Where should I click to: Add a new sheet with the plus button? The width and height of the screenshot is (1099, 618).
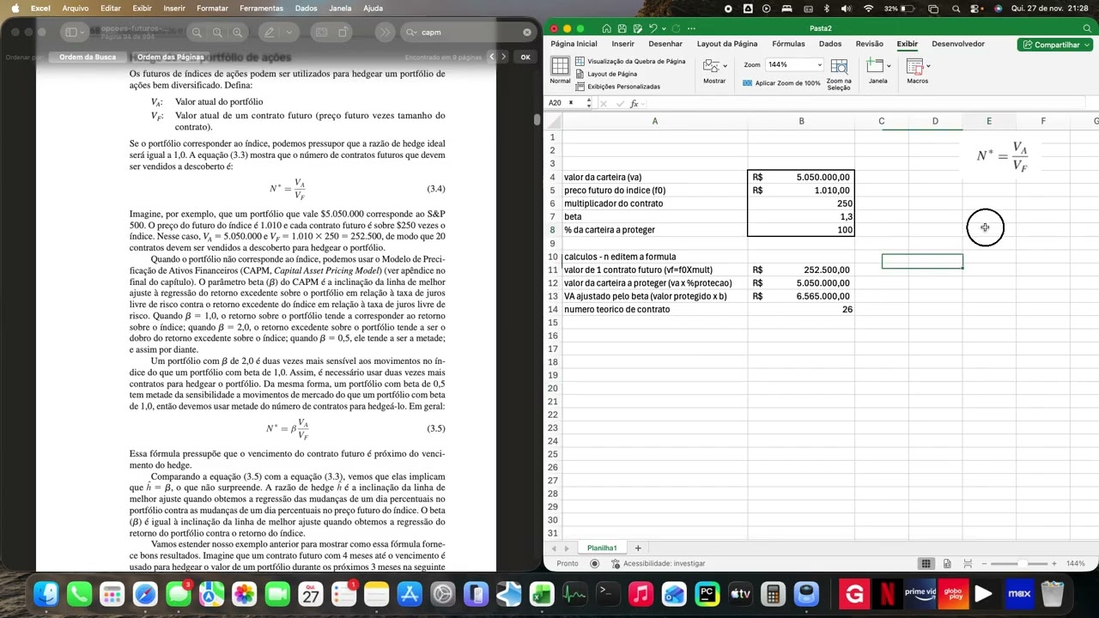[638, 548]
